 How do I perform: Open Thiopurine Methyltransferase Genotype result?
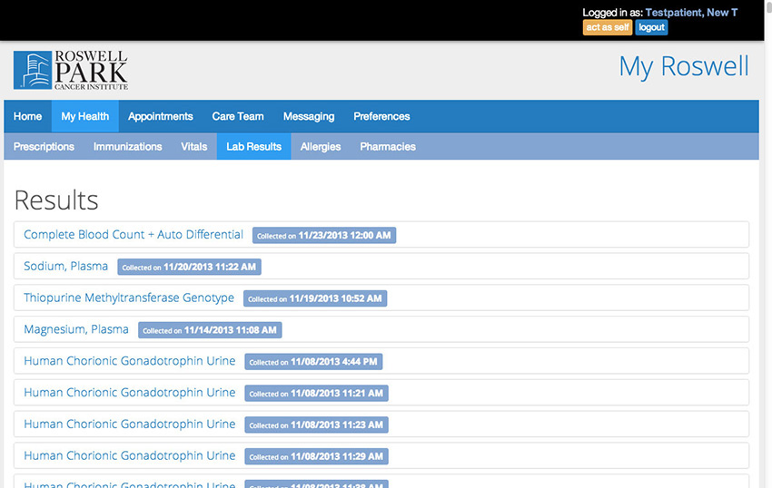129,298
